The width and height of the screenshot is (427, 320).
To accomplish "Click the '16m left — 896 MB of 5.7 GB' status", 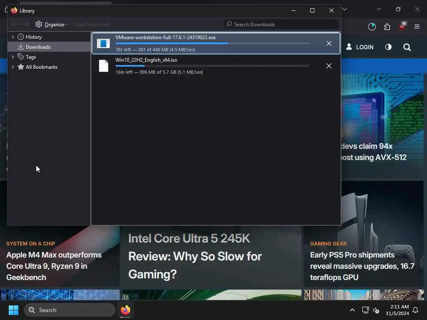I will tap(159, 72).
